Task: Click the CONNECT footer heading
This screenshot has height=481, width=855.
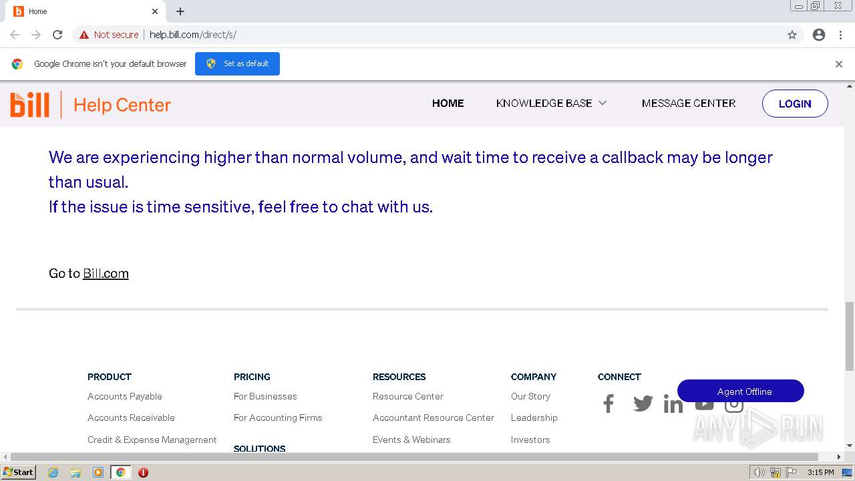Action: click(619, 377)
